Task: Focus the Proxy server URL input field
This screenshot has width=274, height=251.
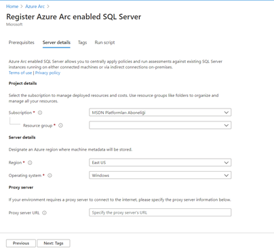Action: 160,212
